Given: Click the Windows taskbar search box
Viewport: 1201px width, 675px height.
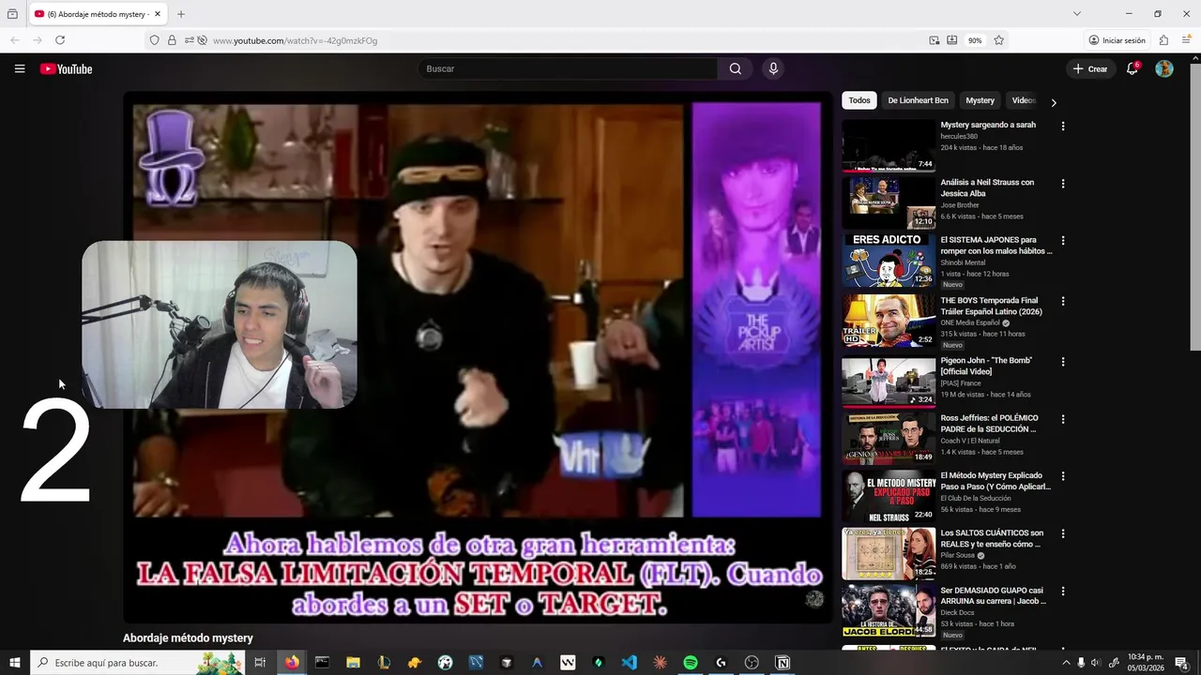Looking at the screenshot, I should tap(136, 663).
